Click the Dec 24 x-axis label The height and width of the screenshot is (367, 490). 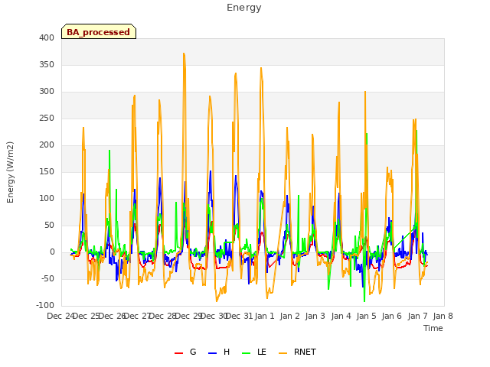click(60, 316)
